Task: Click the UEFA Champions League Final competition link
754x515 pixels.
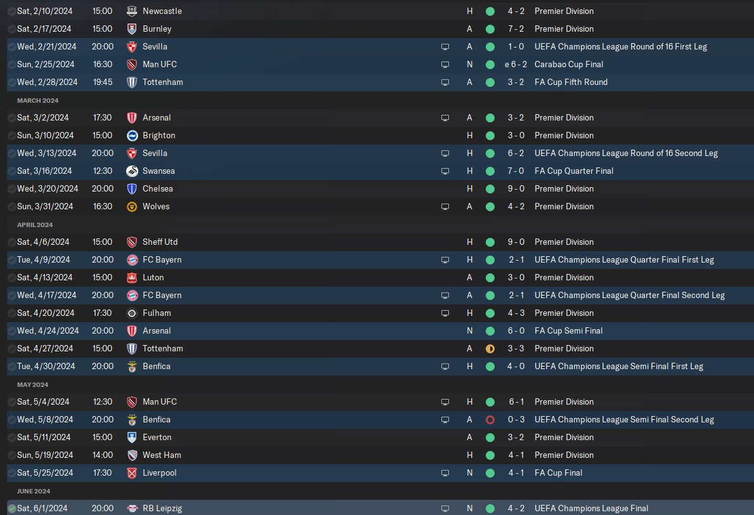Action: [x=592, y=508]
